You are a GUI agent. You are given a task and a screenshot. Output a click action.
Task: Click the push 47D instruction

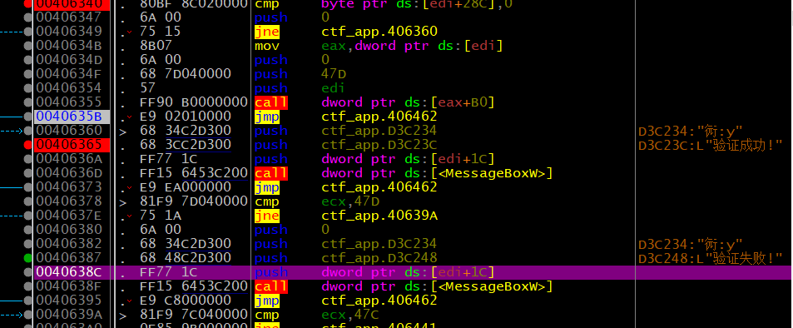(300, 74)
